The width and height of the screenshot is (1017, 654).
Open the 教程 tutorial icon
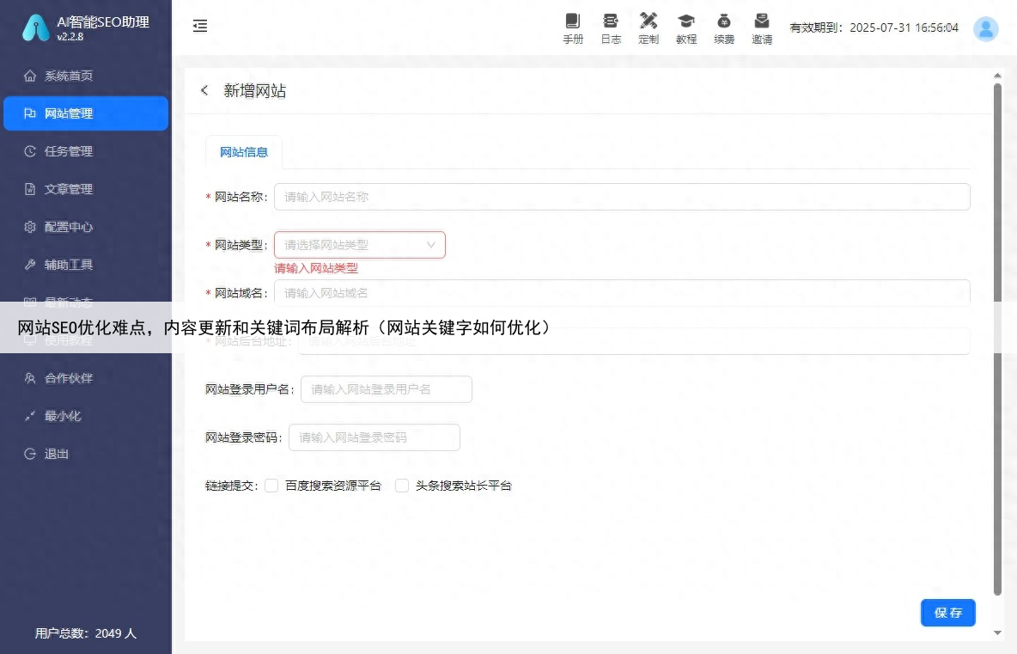point(686,21)
